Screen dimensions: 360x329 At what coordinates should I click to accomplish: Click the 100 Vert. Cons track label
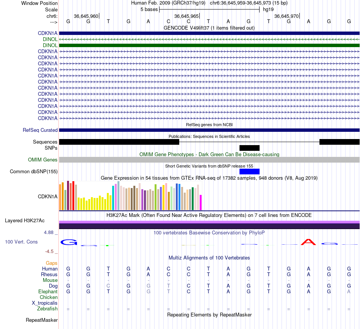[21, 242]
